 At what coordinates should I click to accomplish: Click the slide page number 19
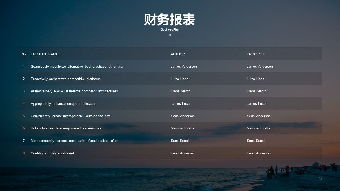tap(320, 179)
